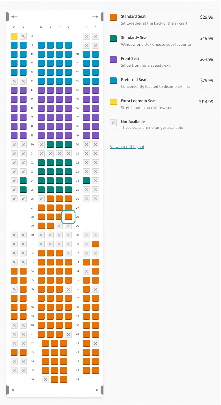Click the top-left exit arrow
This screenshot has height=405, width=221.
point(14,17)
